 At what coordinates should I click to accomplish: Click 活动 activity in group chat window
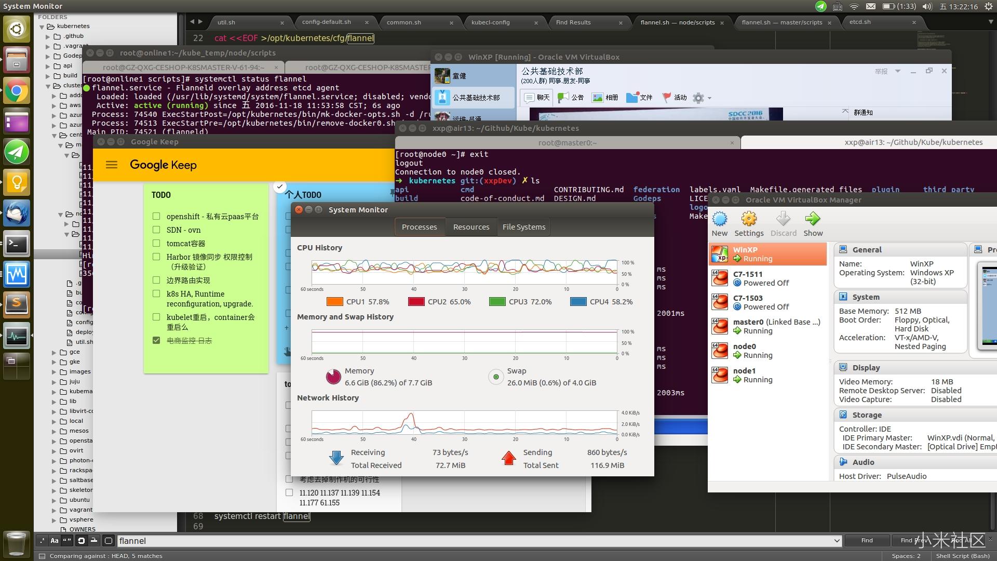point(675,97)
